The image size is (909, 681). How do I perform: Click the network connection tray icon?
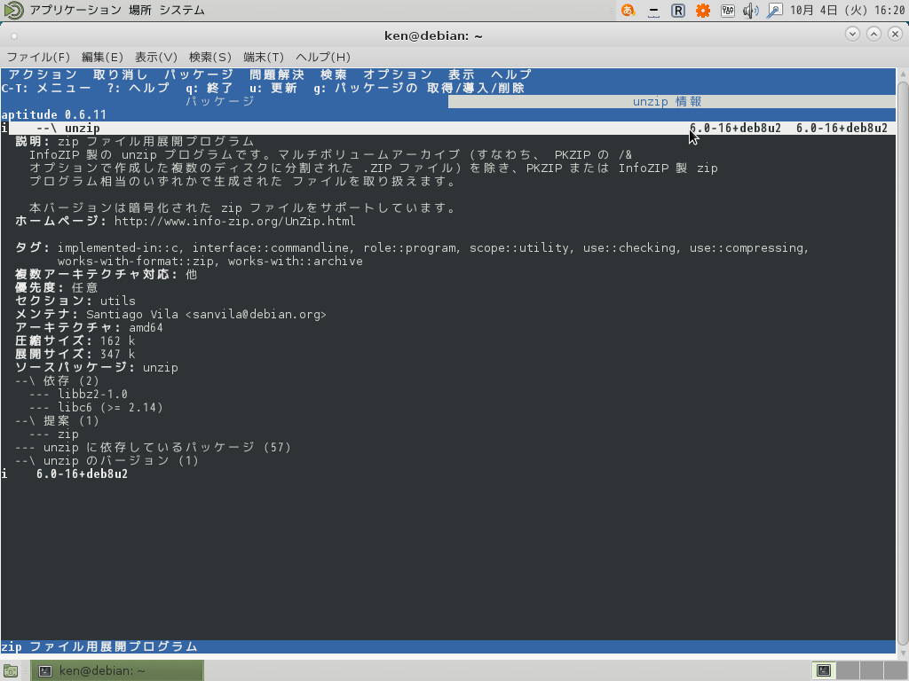pos(774,10)
